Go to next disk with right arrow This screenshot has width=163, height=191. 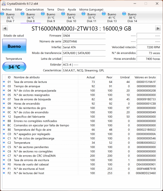(158, 28)
